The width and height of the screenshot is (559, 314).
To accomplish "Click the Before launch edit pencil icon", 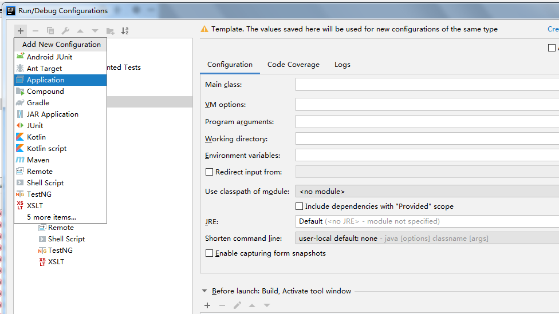I will 237,305.
